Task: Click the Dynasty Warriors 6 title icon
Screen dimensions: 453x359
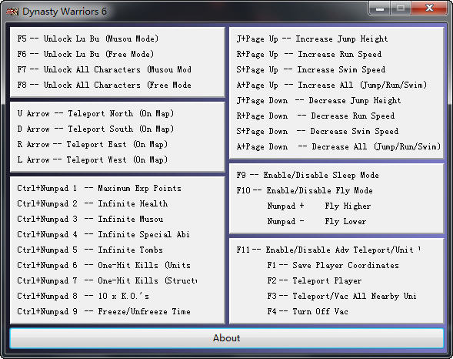Action: 12,12
